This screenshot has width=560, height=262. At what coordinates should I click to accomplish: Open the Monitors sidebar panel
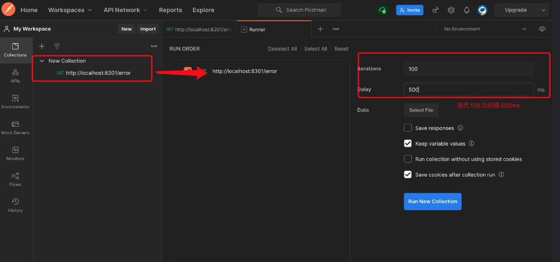point(16,154)
